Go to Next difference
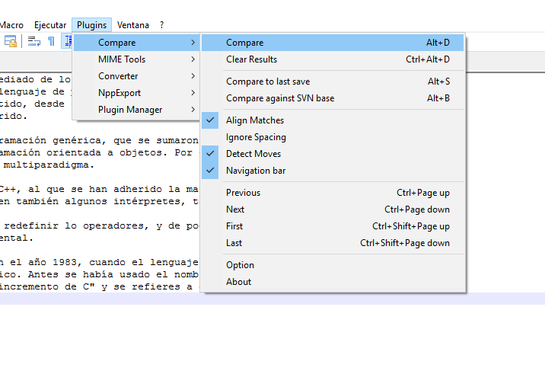This screenshot has width=545, height=387. (x=333, y=209)
